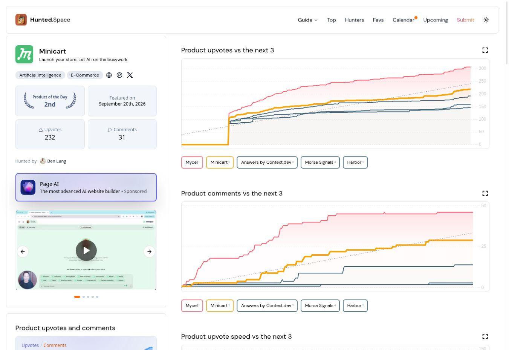Click the 'Product upvotes and comments' heading
The image size is (509, 350).
point(65,328)
